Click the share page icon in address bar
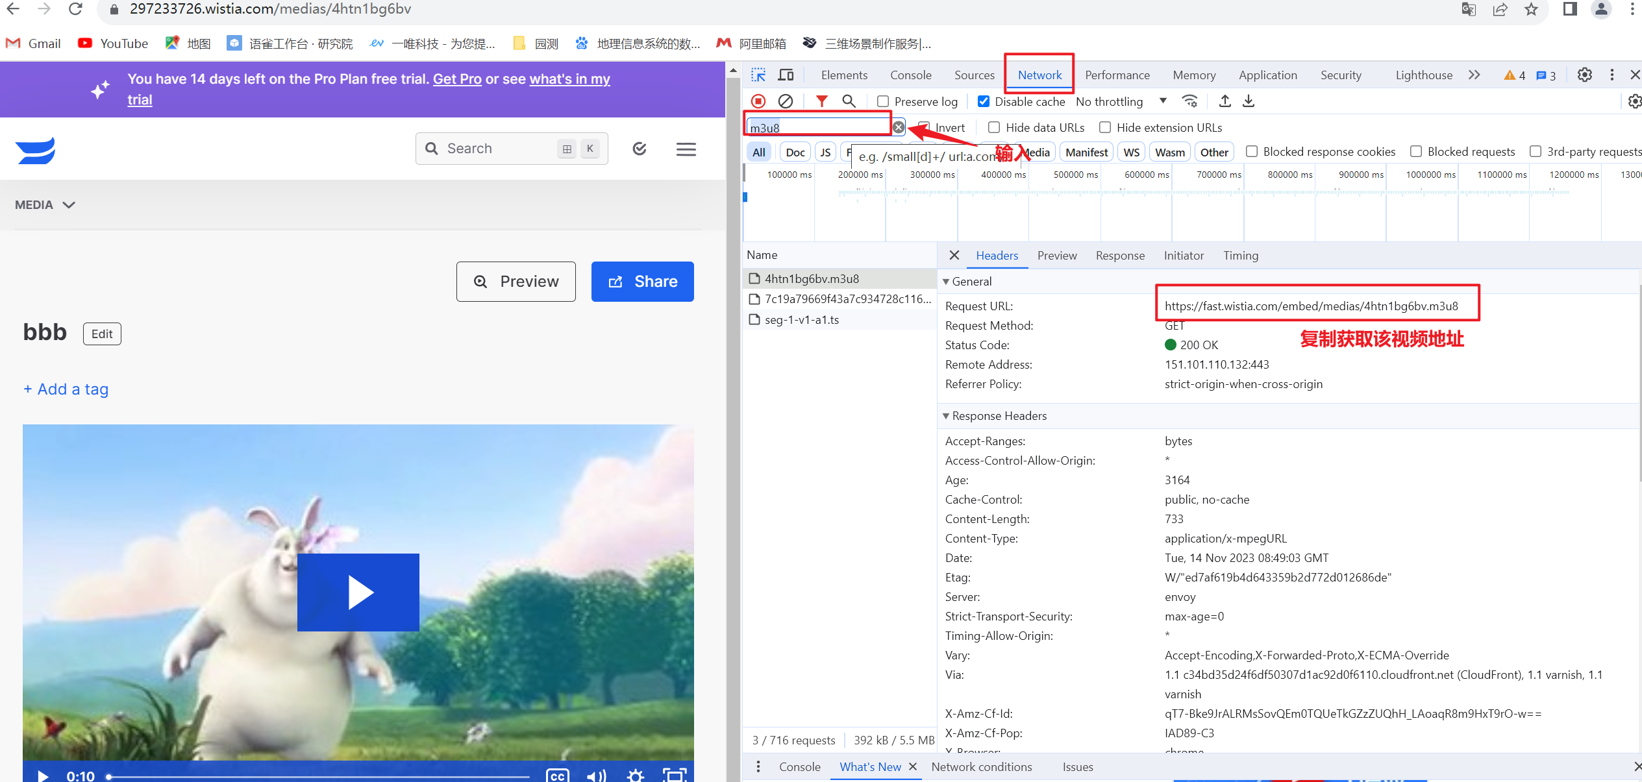1642x782 pixels. (x=1500, y=9)
